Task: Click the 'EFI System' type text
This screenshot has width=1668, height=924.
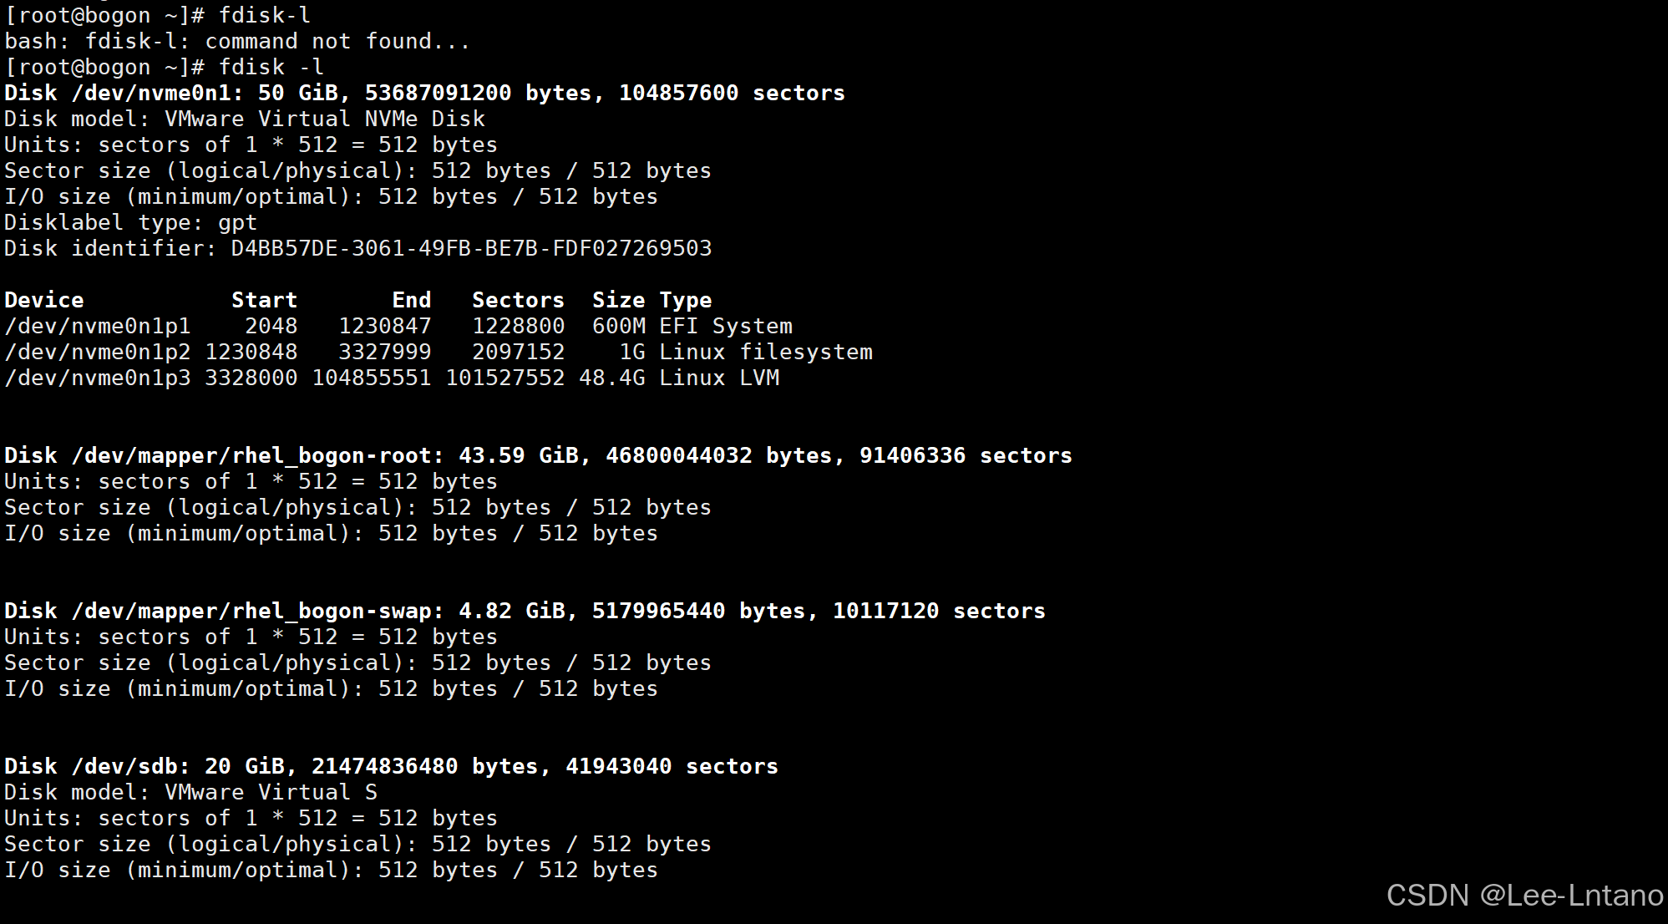Action: click(x=726, y=327)
